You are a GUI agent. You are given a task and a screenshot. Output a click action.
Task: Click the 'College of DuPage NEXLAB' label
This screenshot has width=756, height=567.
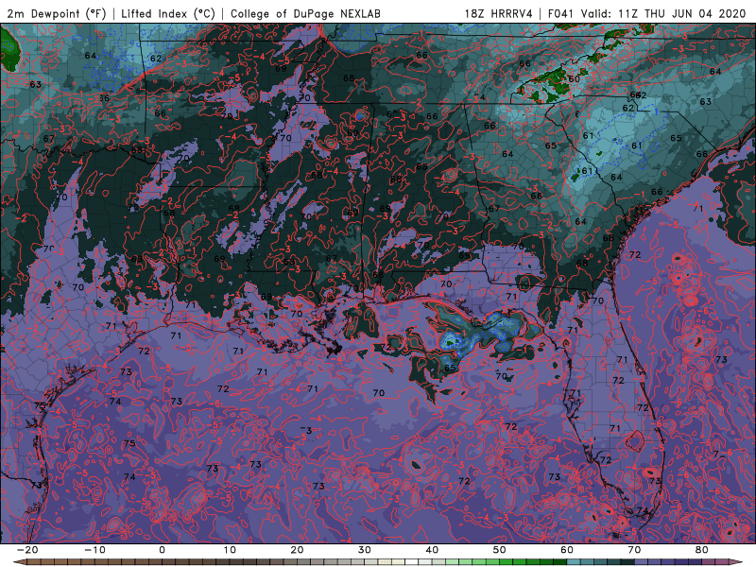pyautogui.click(x=305, y=13)
